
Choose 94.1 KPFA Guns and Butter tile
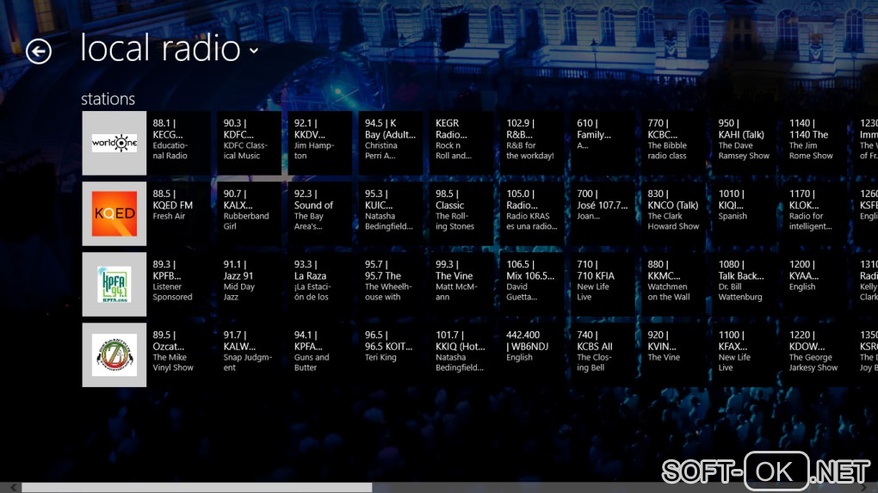tap(320, 354)
